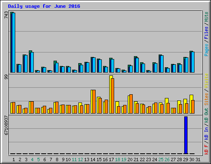Click day label 25 on the x-axis
The height and width of the screenshot is (164, 211).
[161, 159]
